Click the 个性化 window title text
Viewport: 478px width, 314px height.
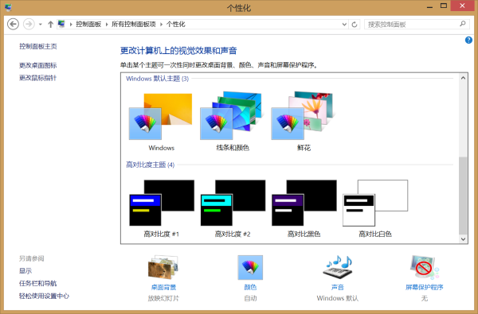point(239,8)
